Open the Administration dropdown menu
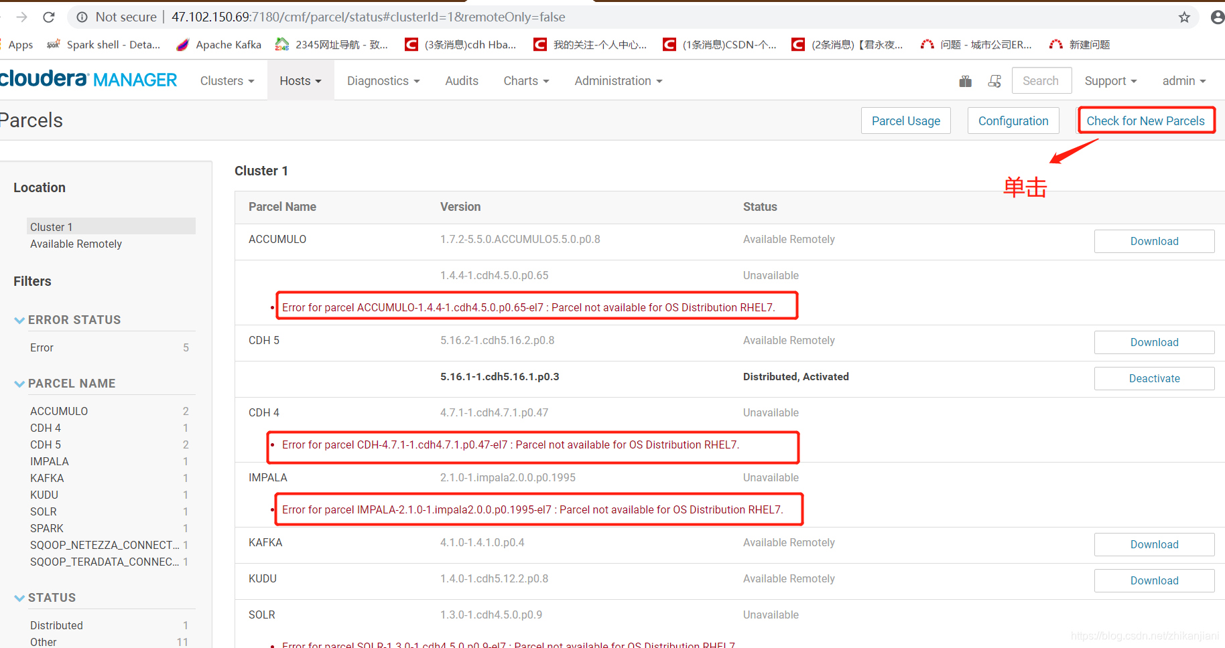Viewport: 1225px width, 648px height. [x=619, y=81]
